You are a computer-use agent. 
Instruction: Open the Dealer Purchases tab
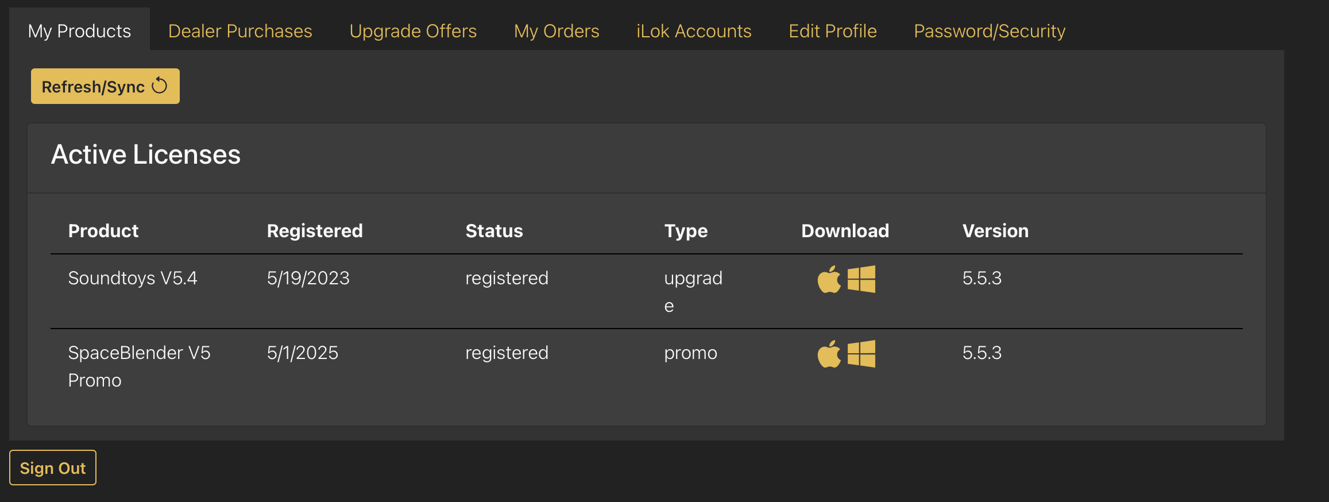pyautogui.click(x=240, y=31)
